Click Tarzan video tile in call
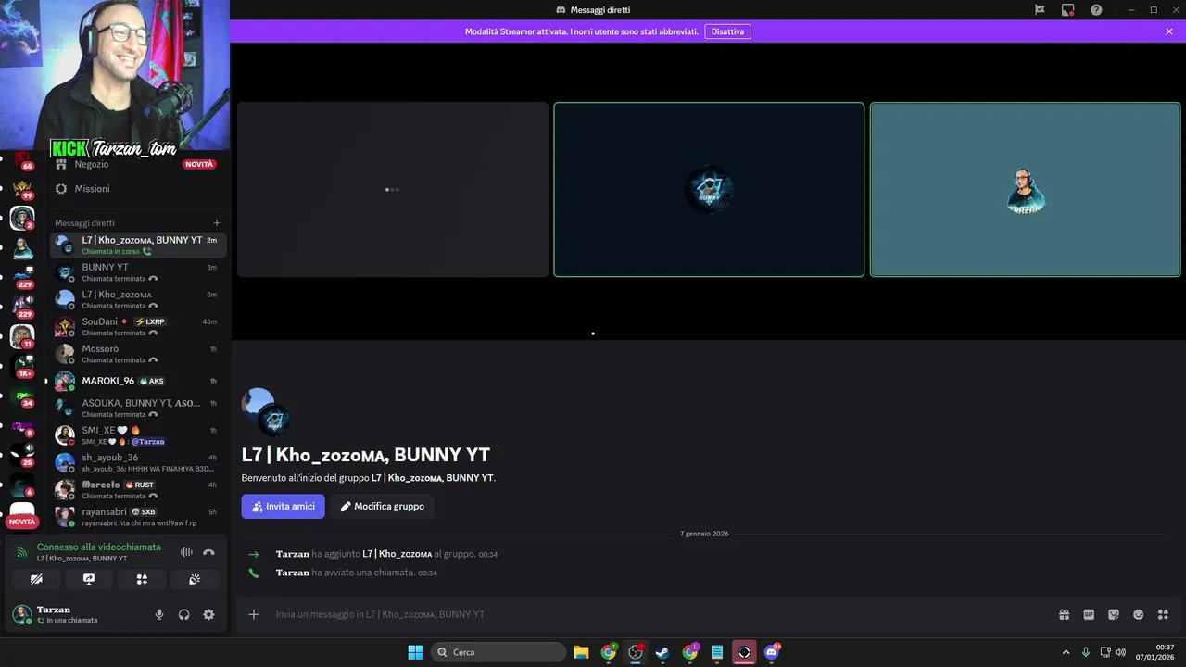 pyautogui.click(x=1025, y=189)
